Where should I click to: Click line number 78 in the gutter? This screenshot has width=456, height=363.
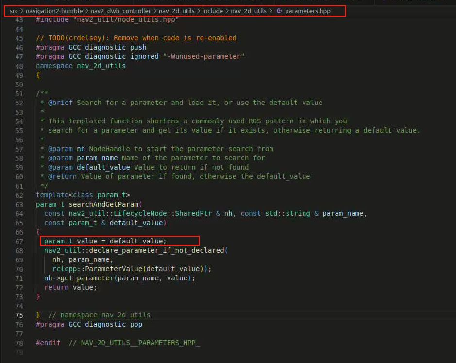(x=19, y=343)
